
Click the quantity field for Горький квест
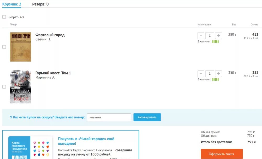[210, 74]
